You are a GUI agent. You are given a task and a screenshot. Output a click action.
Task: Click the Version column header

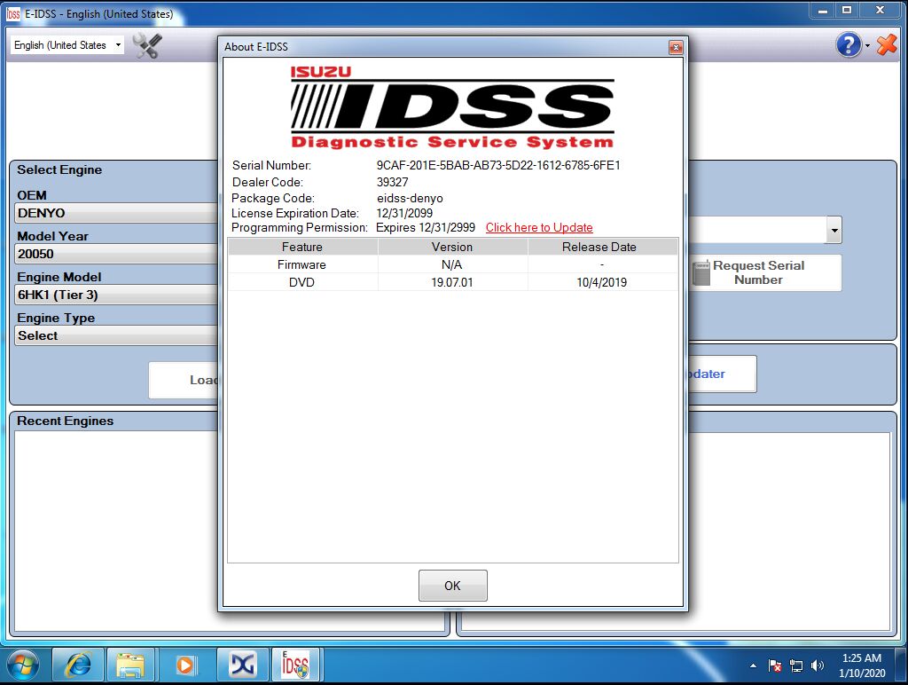pos(451,247)
